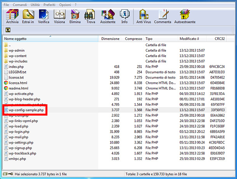Image resolution: width=237 pixels, height=179 pixels.
Task: Sort by Compresso column header
Action: (132, 39)
